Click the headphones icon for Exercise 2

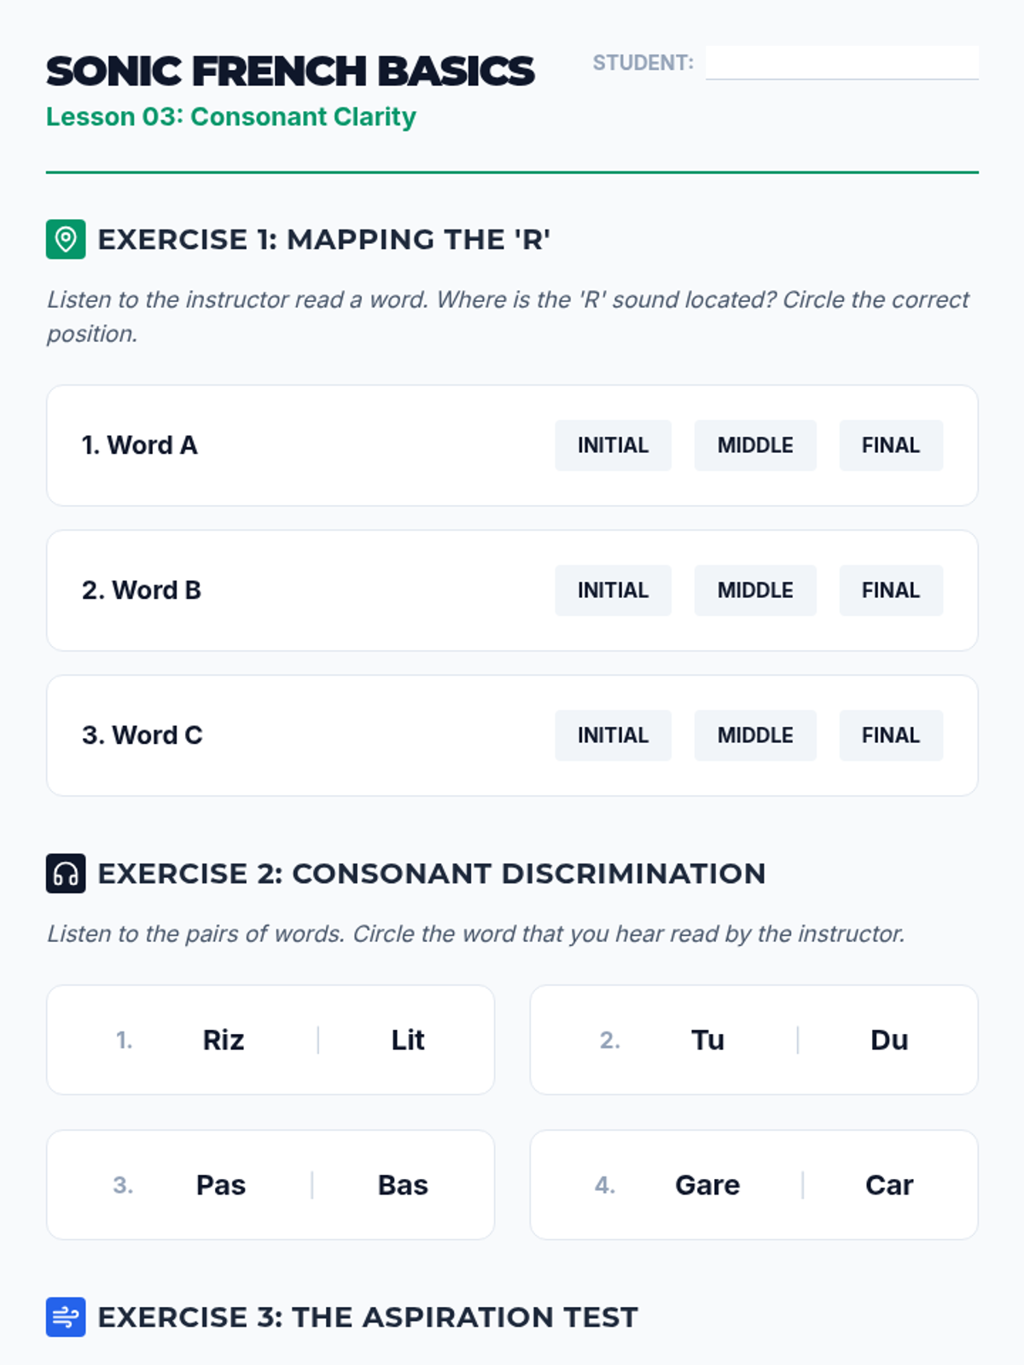point(66,873)
